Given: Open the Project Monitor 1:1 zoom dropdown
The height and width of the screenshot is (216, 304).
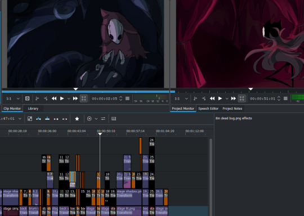Looking at the screenshot, I should coord(181,98).
